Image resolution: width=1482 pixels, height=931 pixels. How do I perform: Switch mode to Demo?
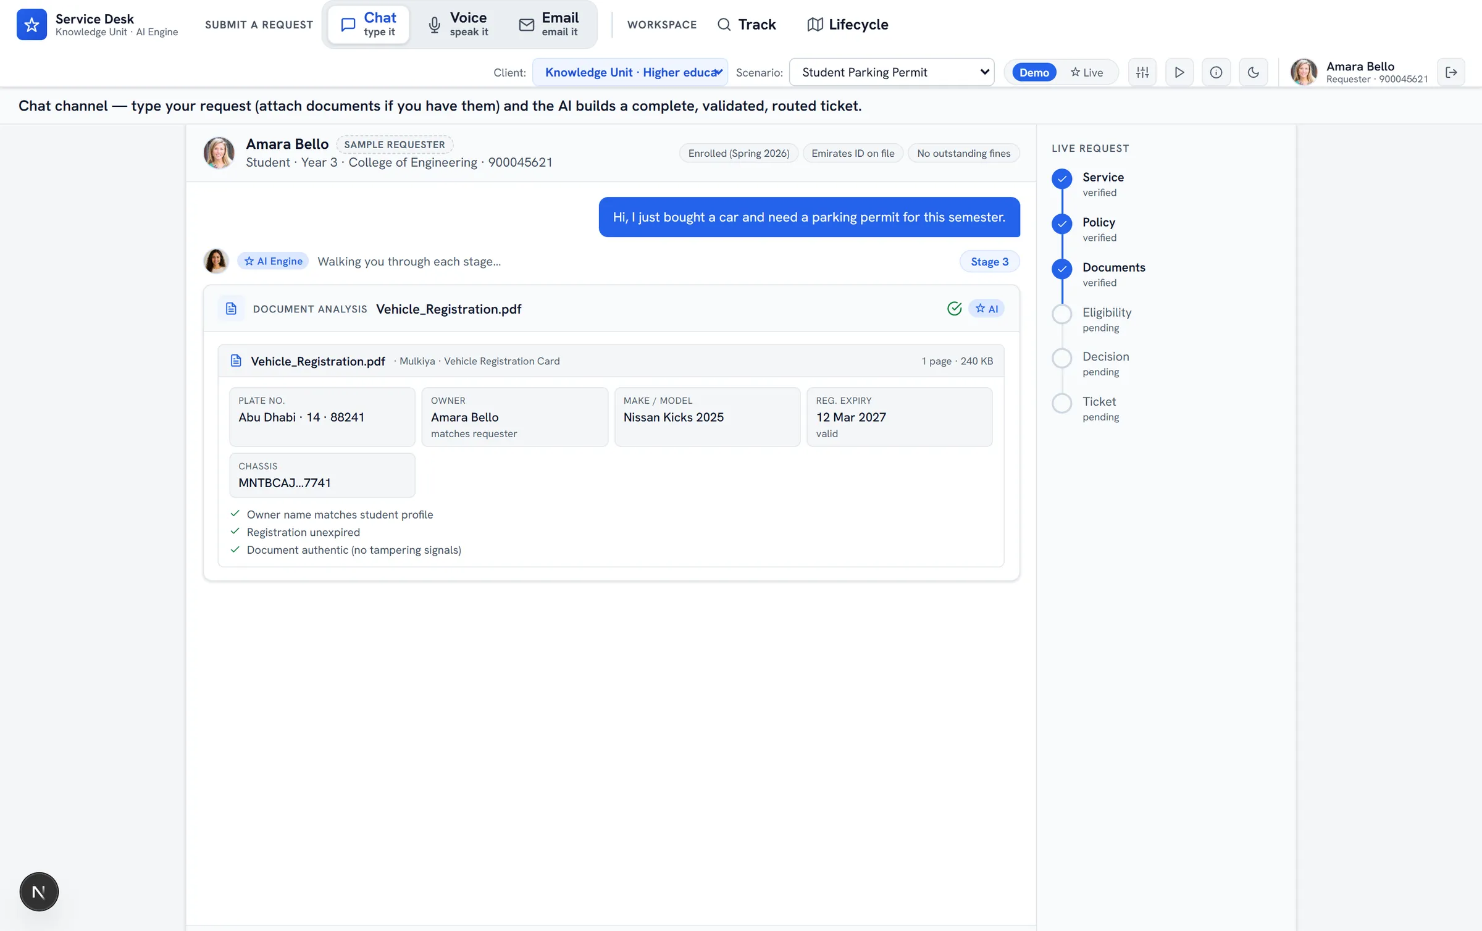pos(1034,72)
